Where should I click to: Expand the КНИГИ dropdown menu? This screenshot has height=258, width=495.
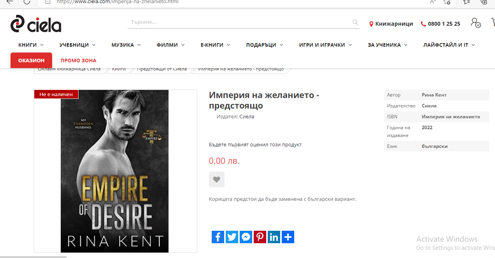(31, 45)
